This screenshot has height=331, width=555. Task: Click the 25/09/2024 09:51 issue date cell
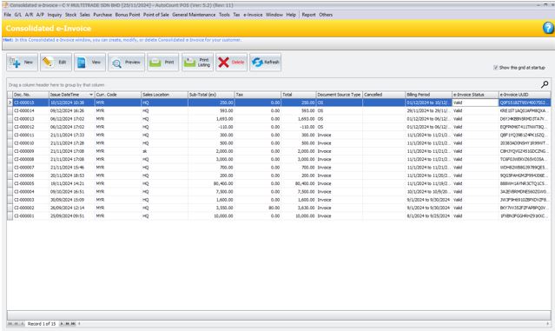(x=72, y=216)
